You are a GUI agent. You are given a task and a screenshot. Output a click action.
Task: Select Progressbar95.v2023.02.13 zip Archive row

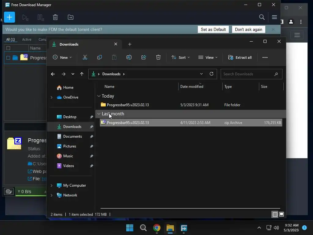191,123
